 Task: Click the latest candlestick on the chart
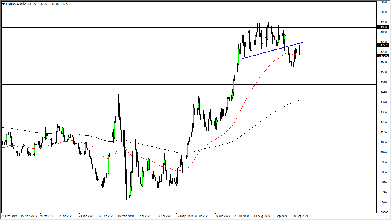[x=299, y=50]
